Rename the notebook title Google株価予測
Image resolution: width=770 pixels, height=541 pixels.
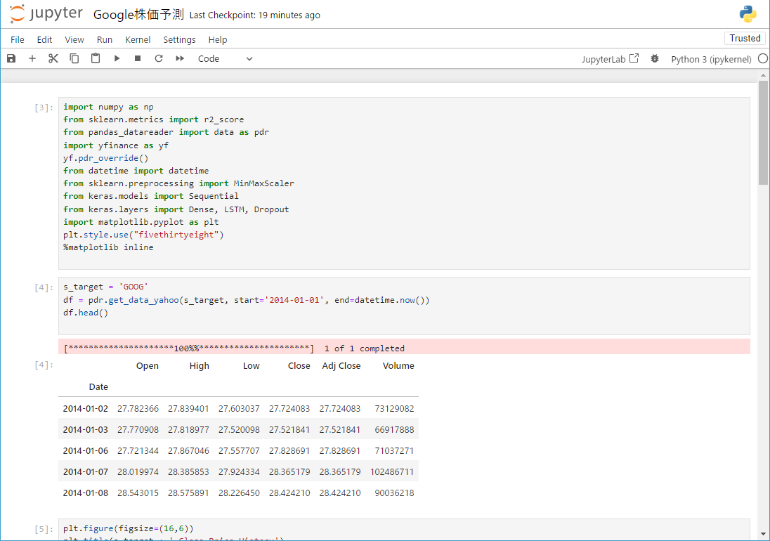click(x=138, y=15)
